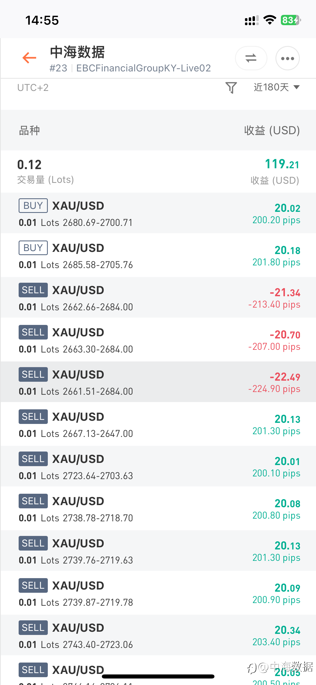Select SELL trade with -21.34 loss

(158, 298)
